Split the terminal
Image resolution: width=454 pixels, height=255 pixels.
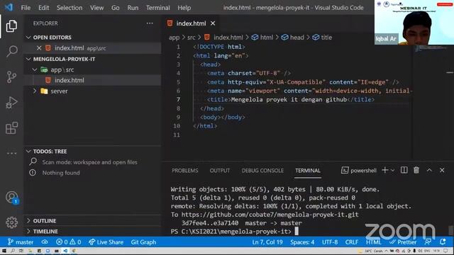pos(404,170)
